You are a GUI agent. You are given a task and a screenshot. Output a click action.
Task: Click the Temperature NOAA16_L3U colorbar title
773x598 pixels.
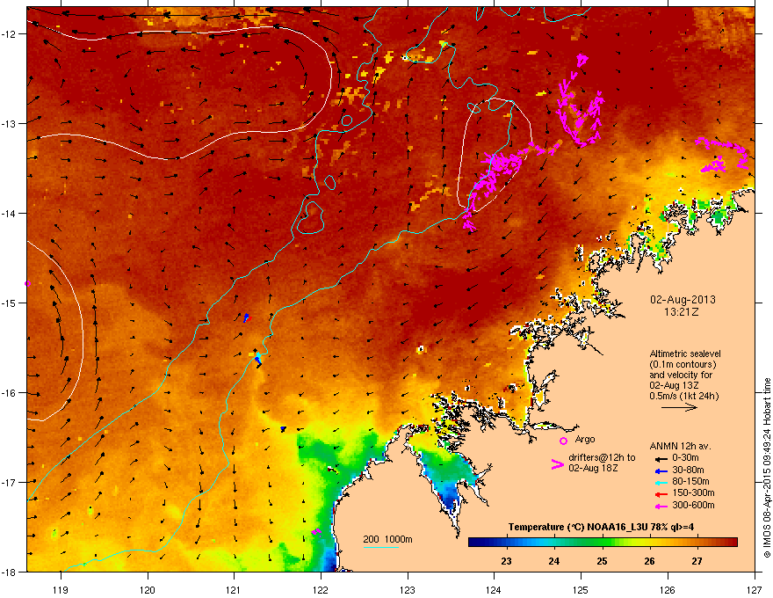[601, 527]
